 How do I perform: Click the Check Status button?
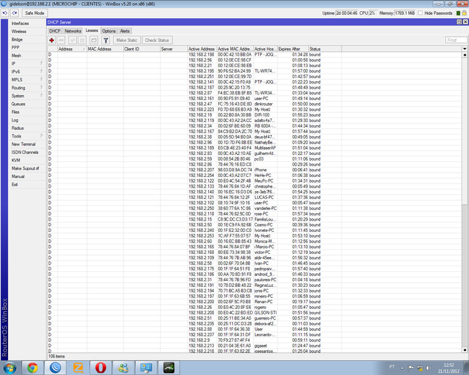[157, 40]
